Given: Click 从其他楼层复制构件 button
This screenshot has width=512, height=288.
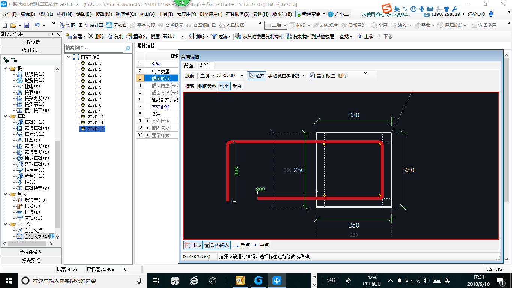Looking at the screenshot, I should click(259, 36).
